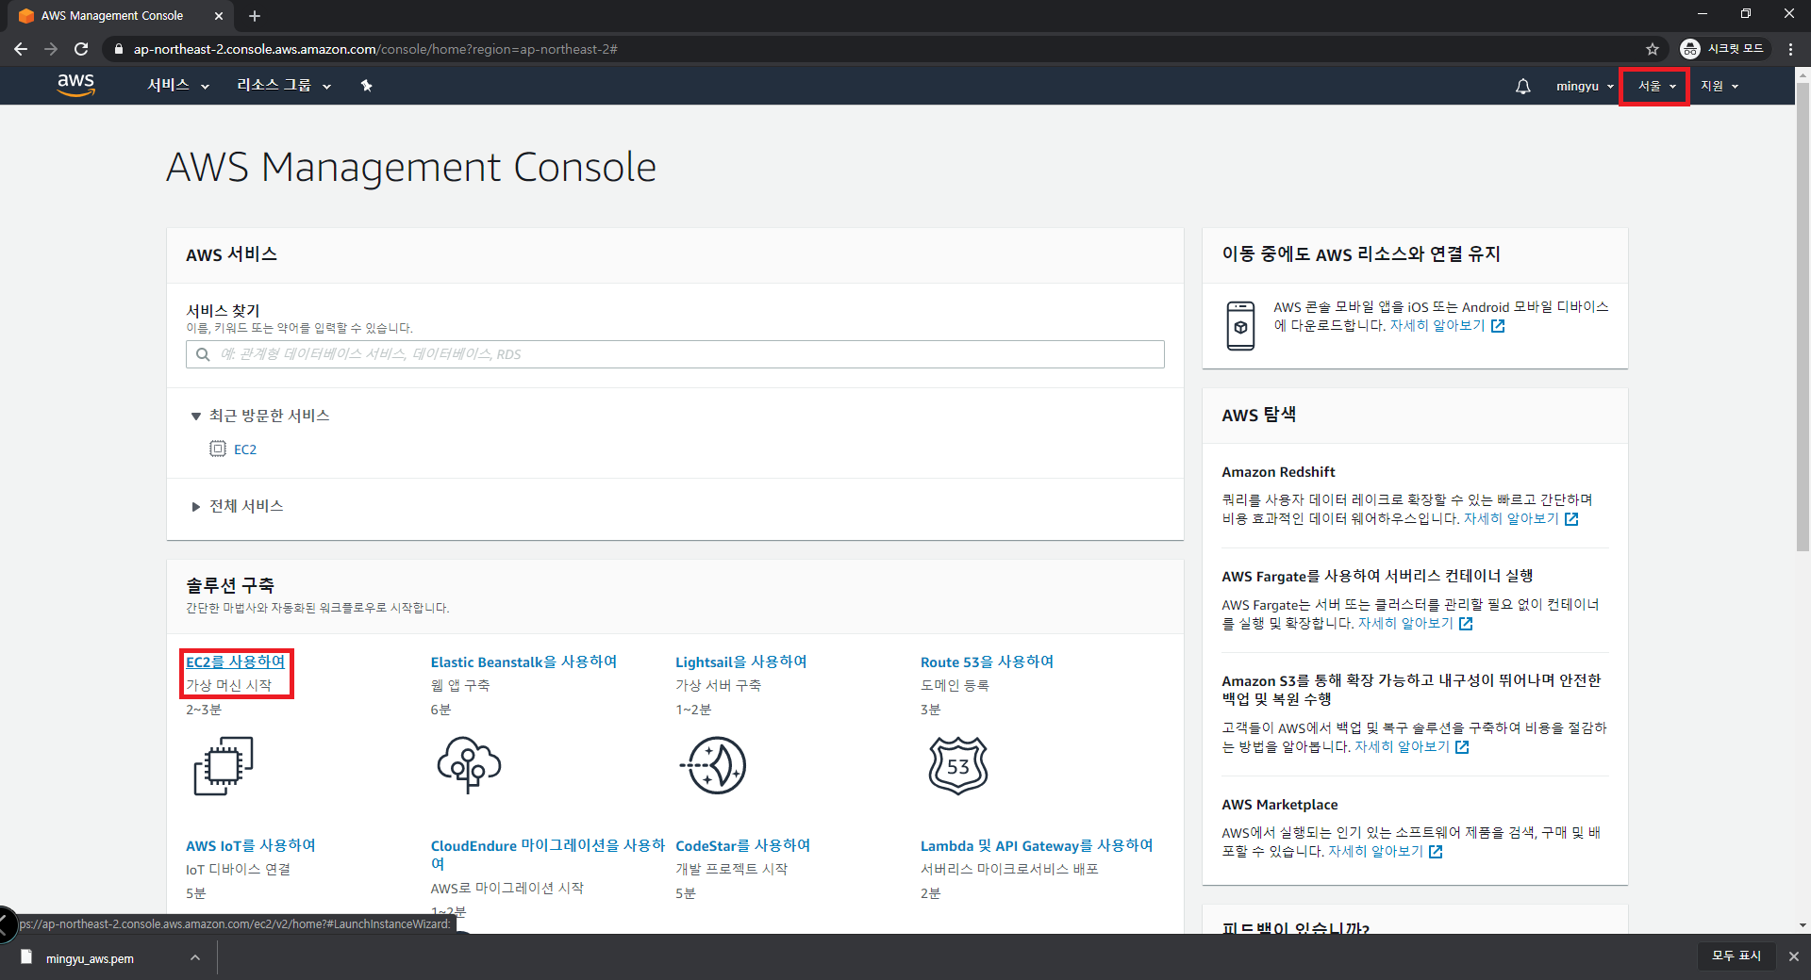Open EC2 from recently visited services

pos(244,449)
